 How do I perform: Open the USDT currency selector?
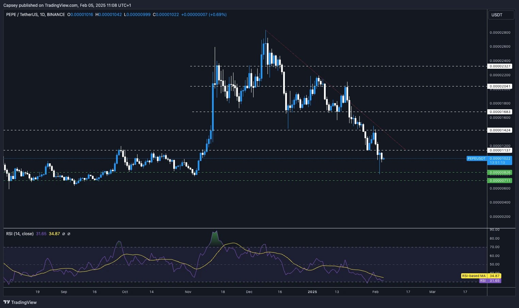(501, 15)
